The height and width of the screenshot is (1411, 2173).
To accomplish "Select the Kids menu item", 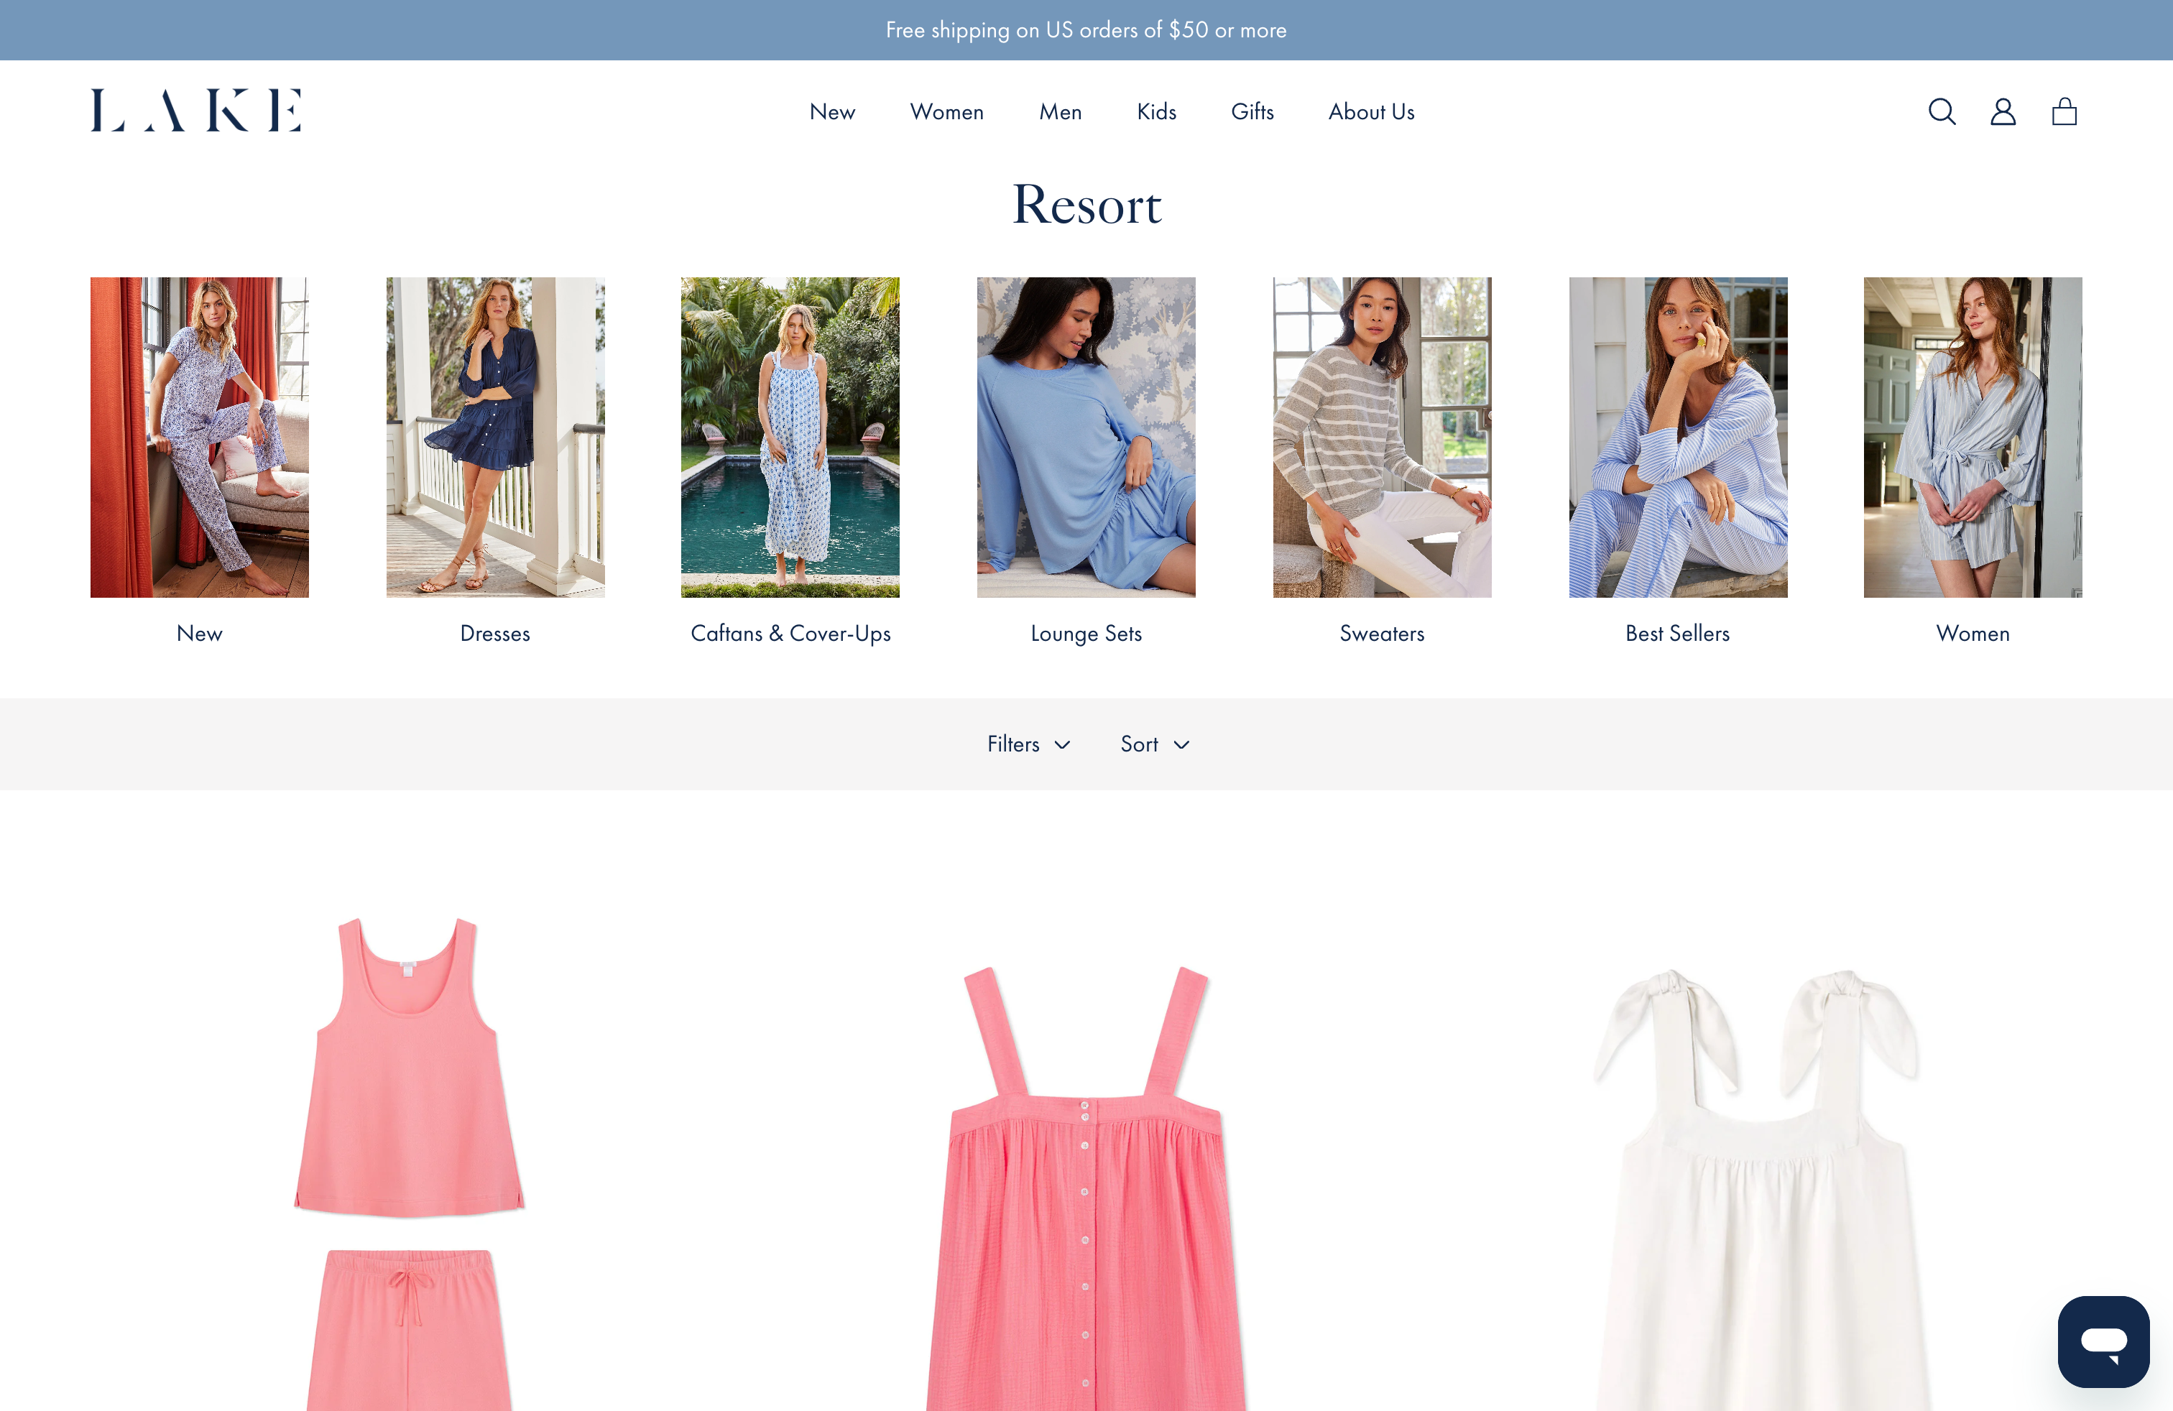I will [1156, 111].
